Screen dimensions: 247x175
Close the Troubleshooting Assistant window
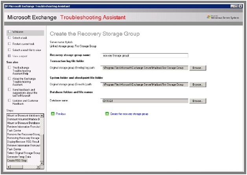pyautogui.click(x=240, y=6)
